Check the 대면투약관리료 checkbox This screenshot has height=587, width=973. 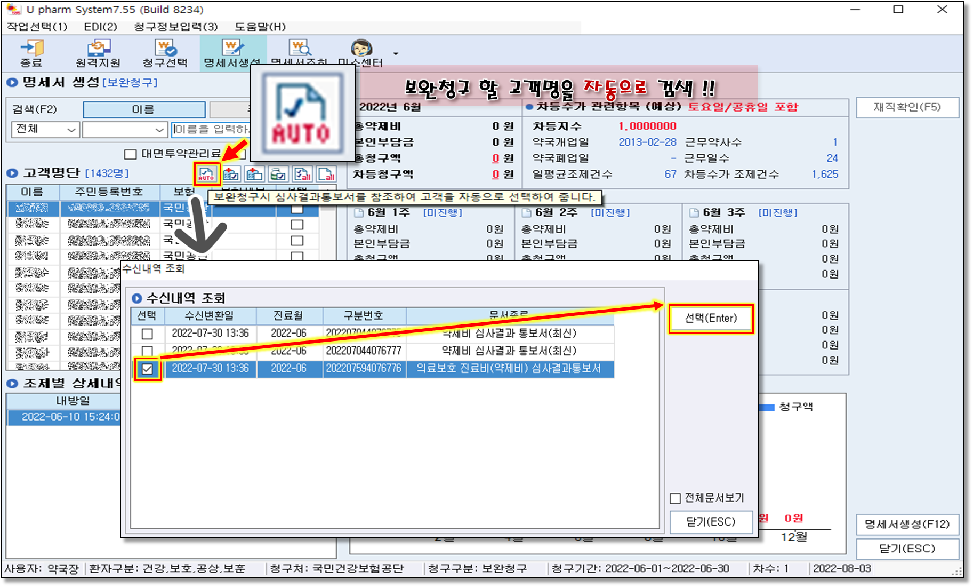coord(130,154)
